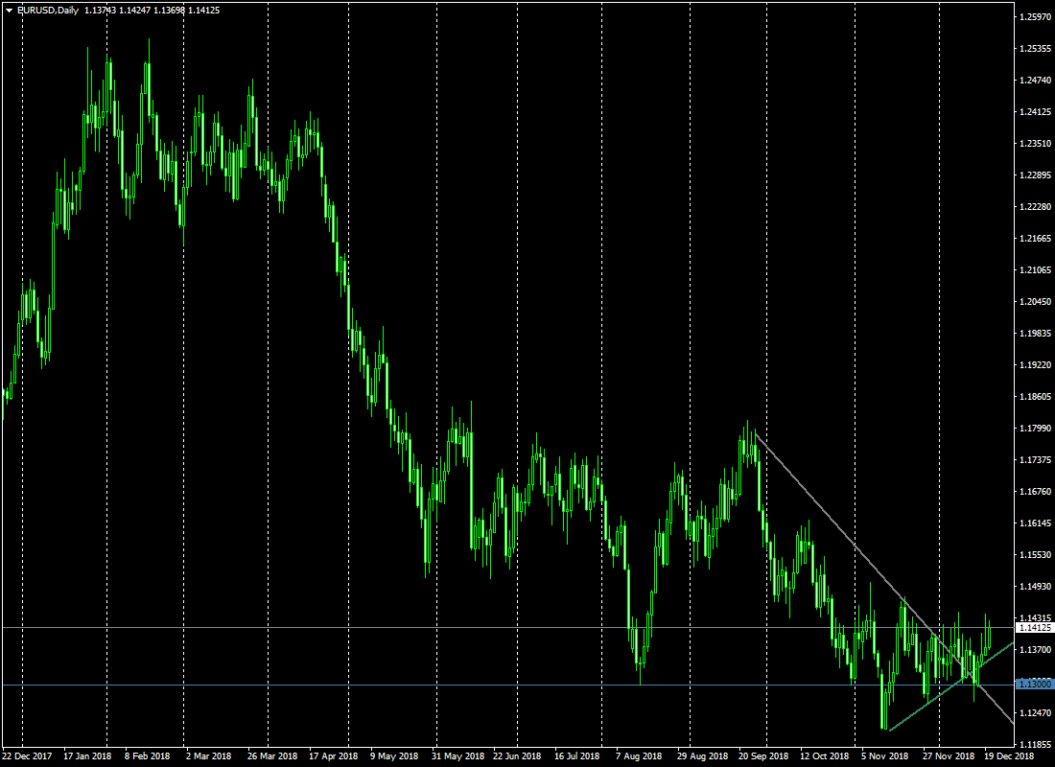The image size is (1055, 767).
Task: Open the dropdown arrow beside EURUSD,Daily
Action: point(9,10)
